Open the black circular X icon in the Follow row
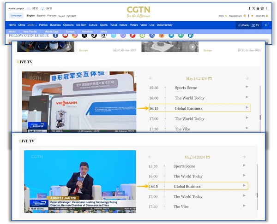This screenshot has height=224, width=277. pyautogui.click(x=84, y=35)
